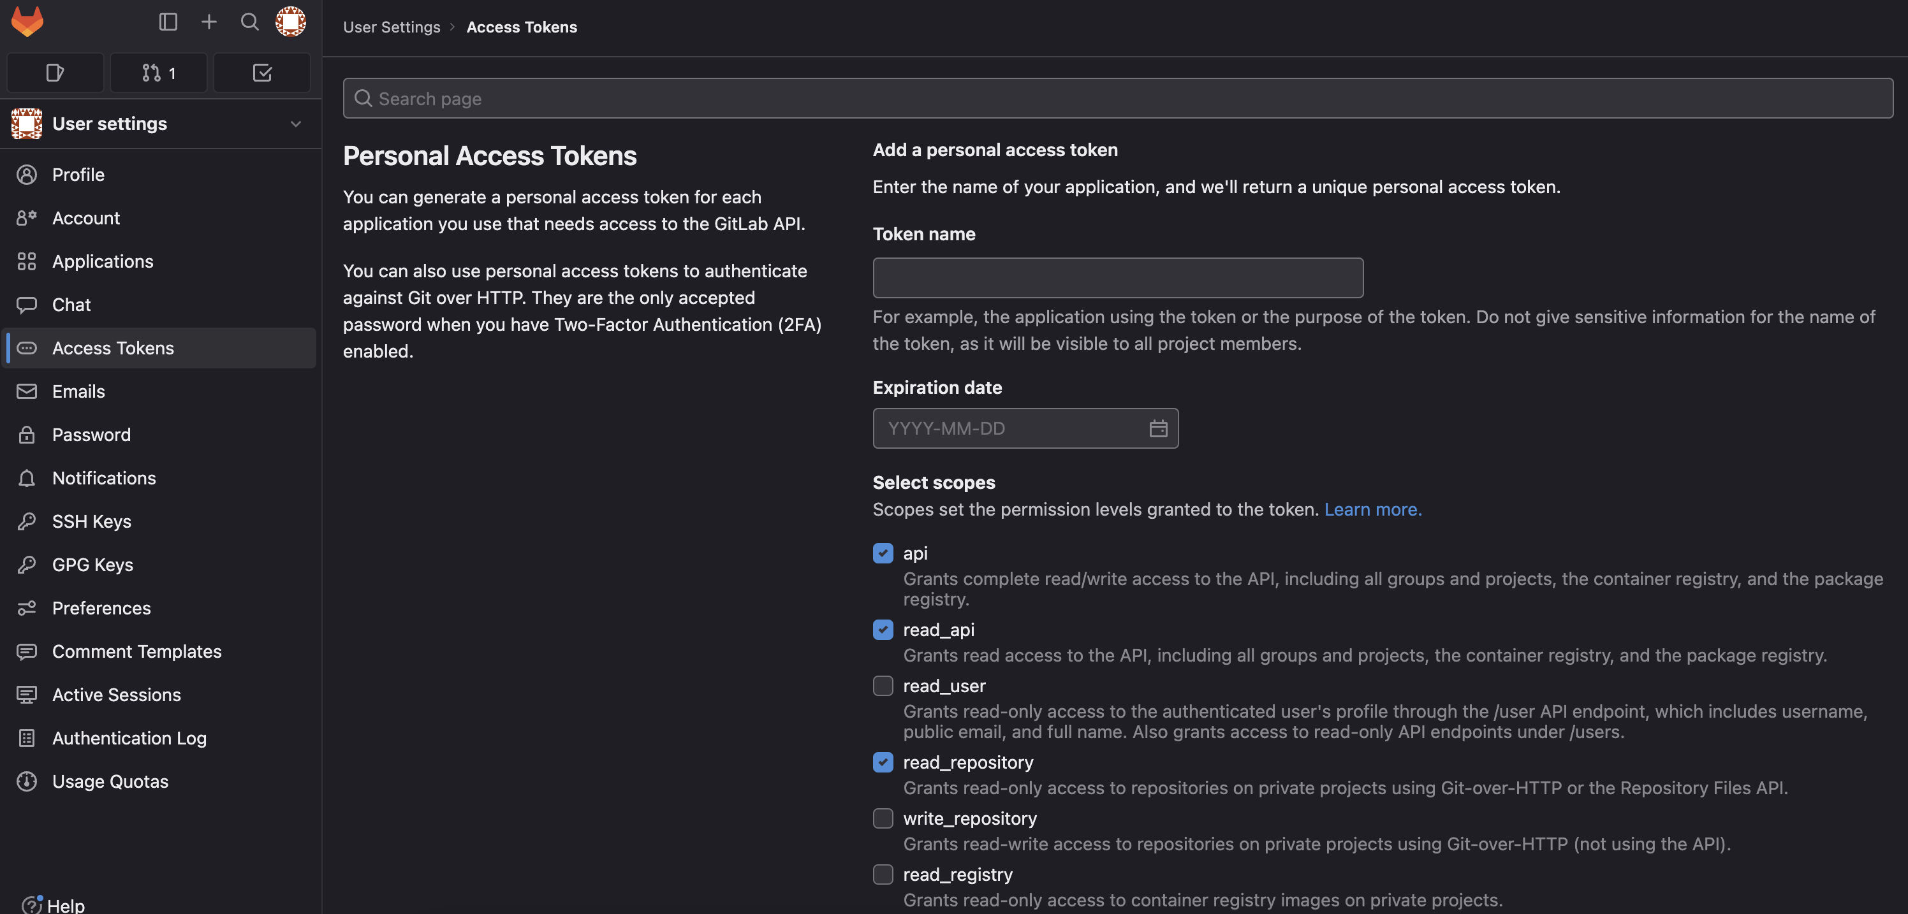Click the GPG Keys key icon
1908x914 pixels.
point(27,565)
